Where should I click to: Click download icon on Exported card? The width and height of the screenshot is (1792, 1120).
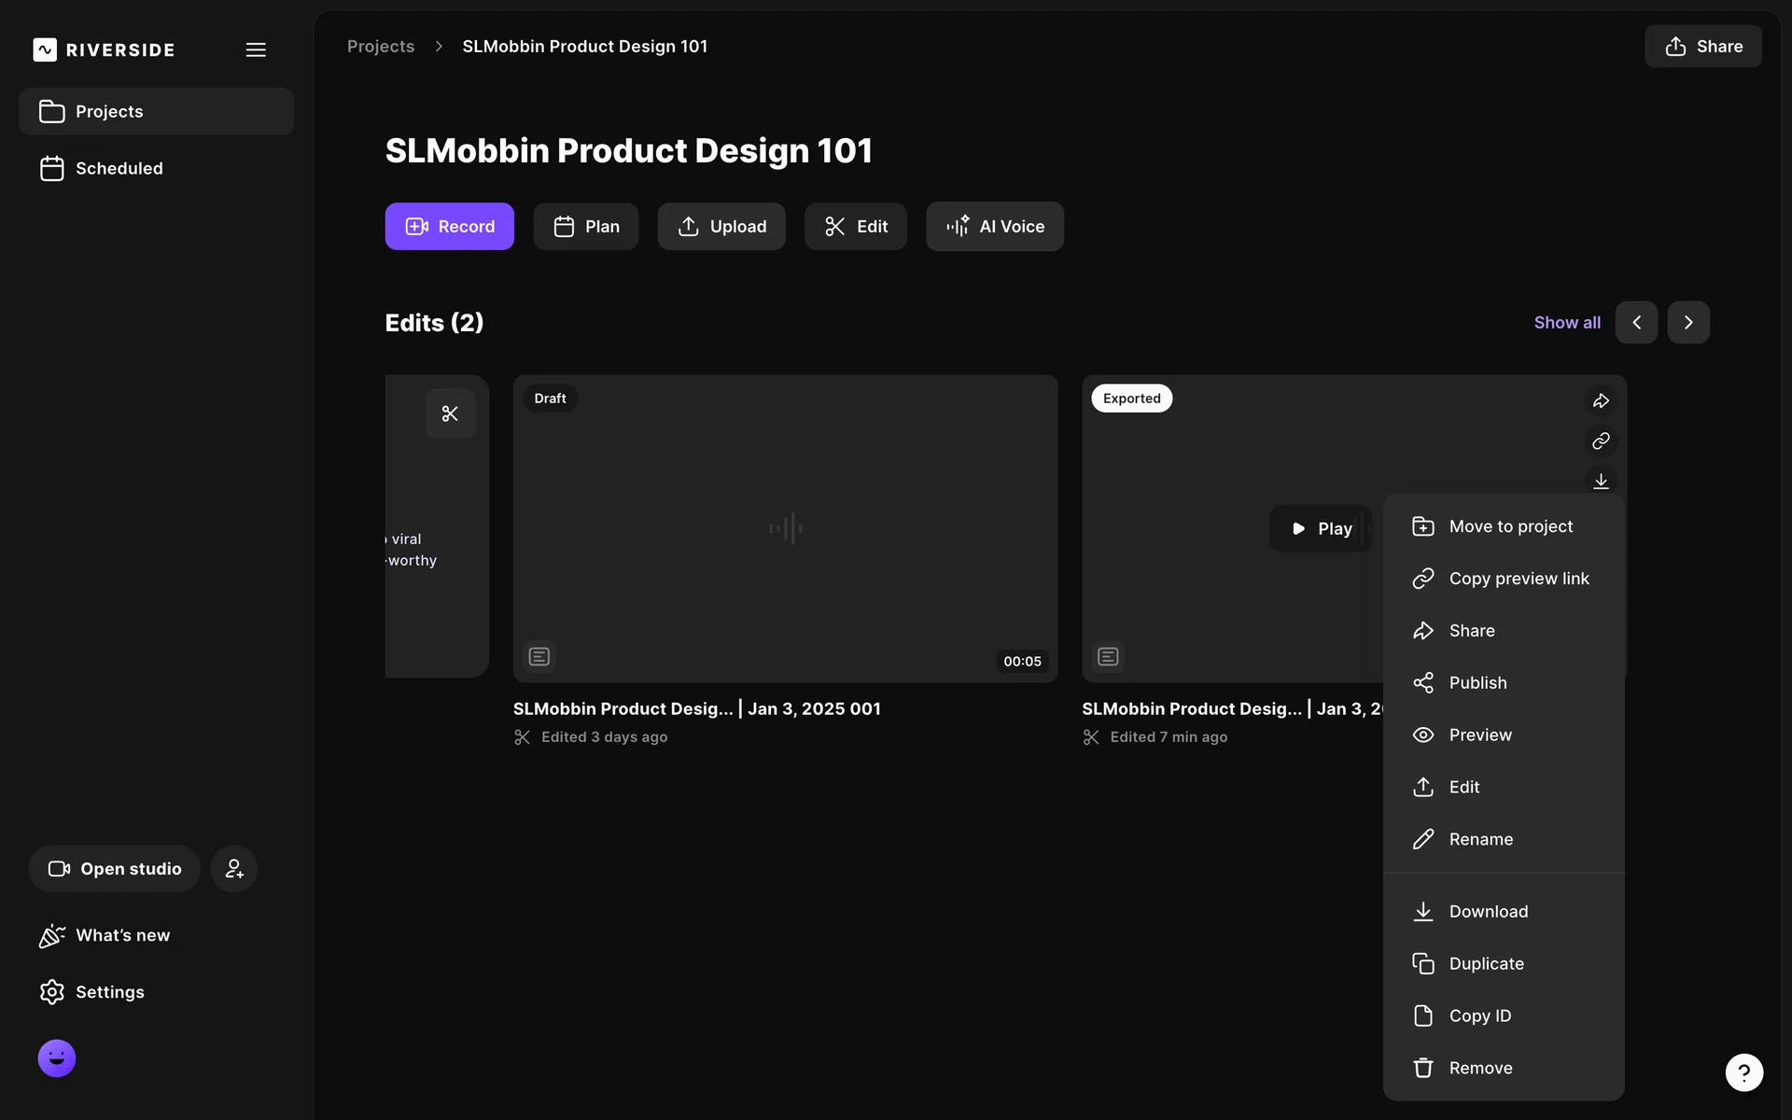tap(1601, 480)
